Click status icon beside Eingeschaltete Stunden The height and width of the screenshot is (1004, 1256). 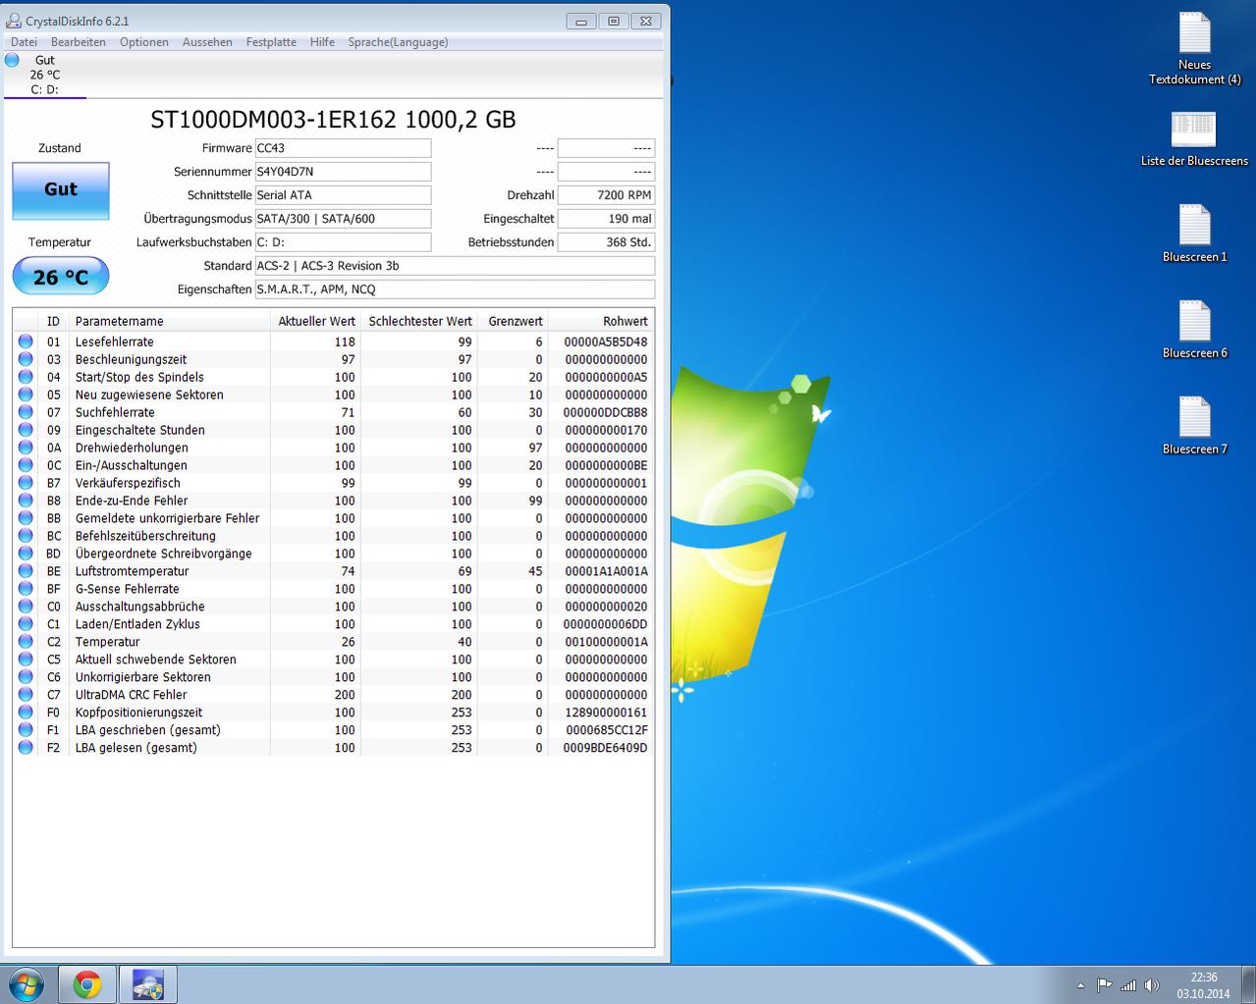pos(26,430)
